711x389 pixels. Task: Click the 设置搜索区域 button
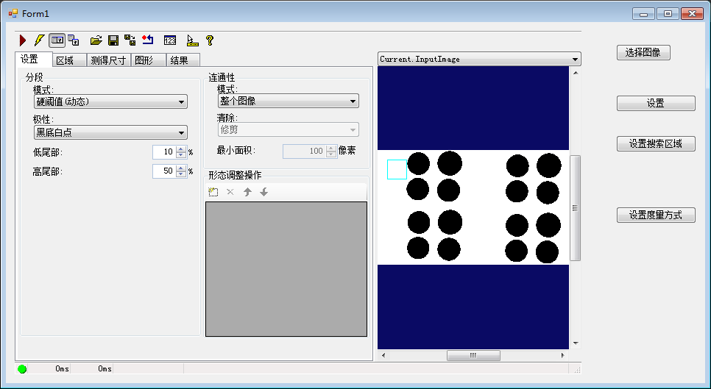click(x=655, y=143)
